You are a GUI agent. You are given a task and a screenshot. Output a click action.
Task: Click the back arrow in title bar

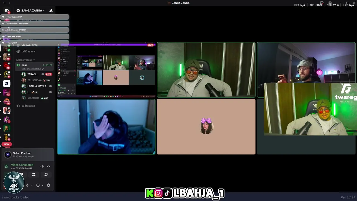(x=4, y=3)
